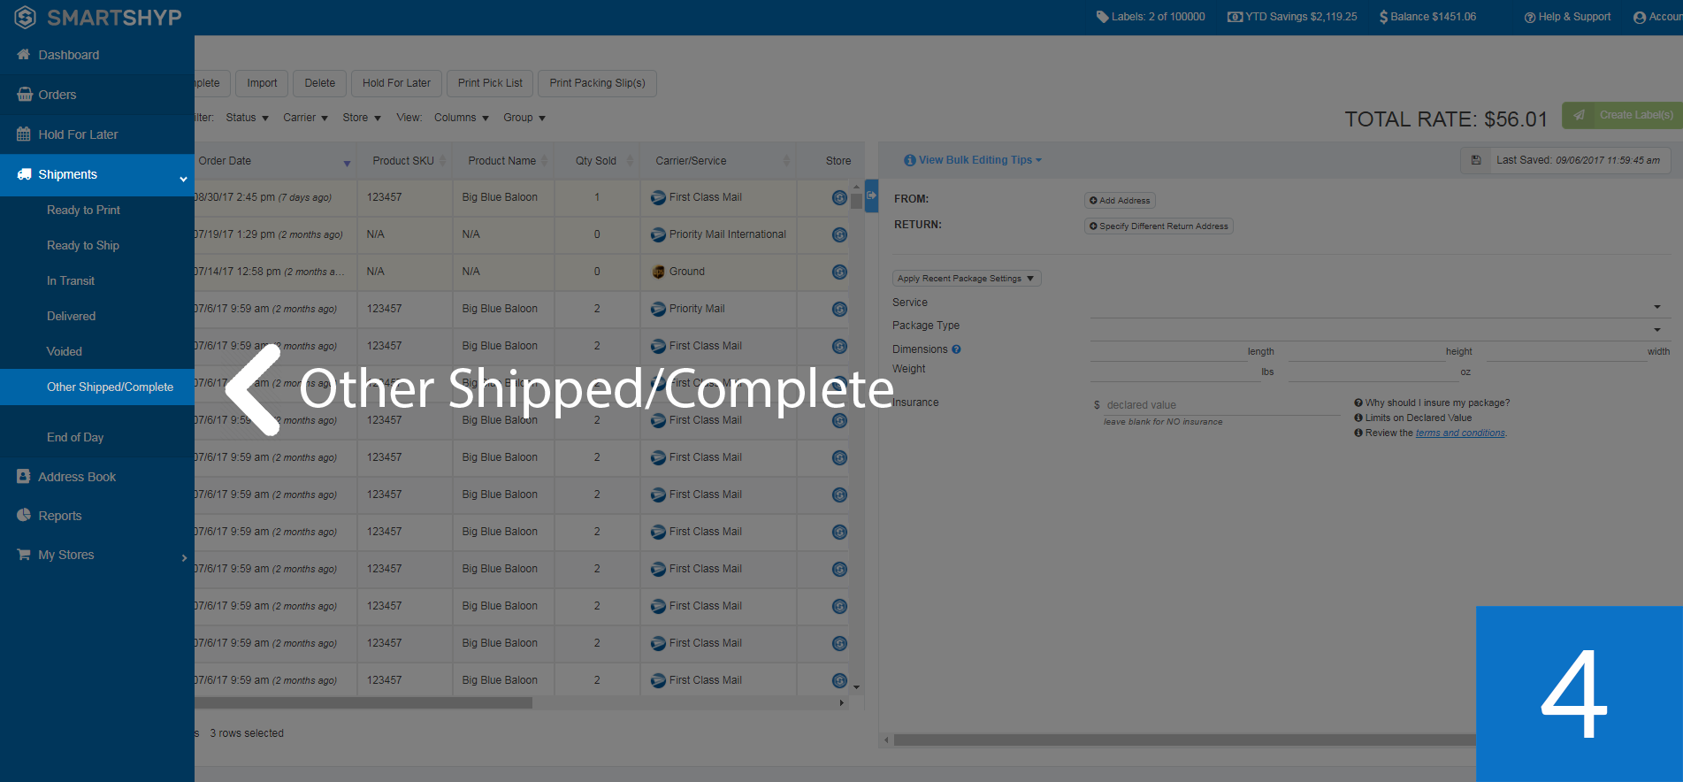Sort by Product SKU column header
This screenshot has height=782, width=1683.
[403, 161]
